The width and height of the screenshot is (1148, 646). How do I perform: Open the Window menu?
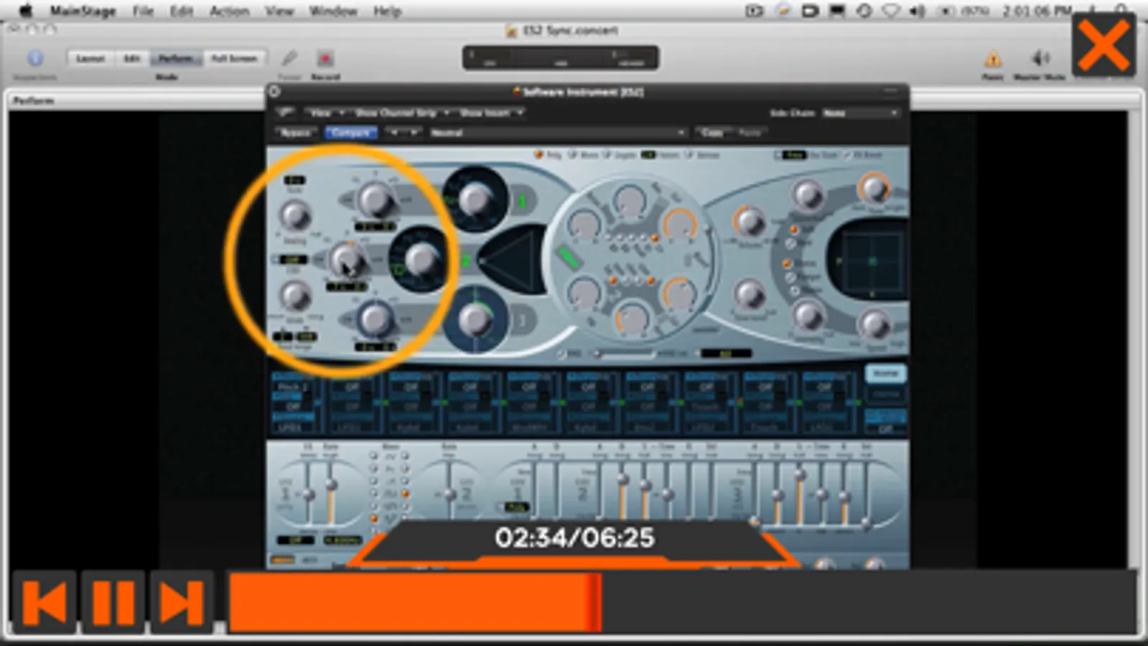pos(333,11)
